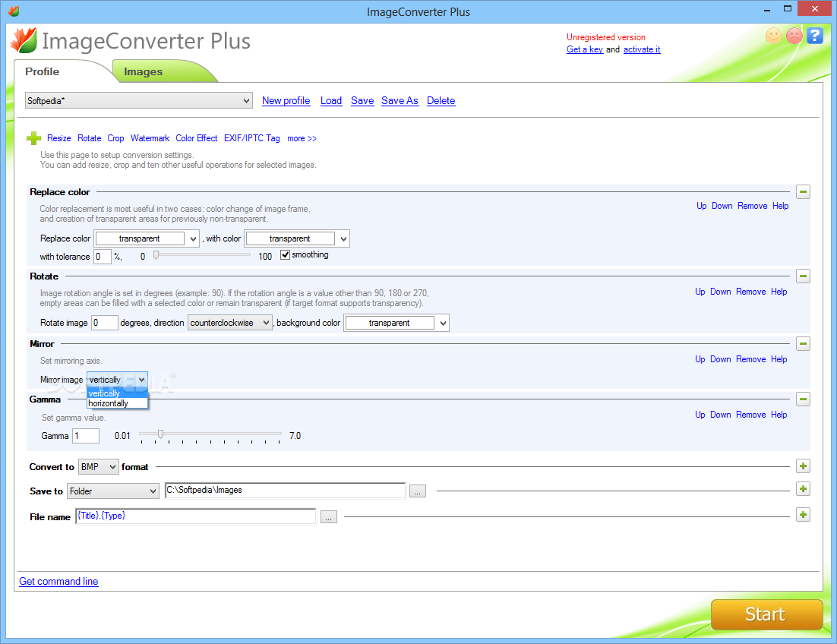Collapse the Rotate section
The image size is (837, 644).
[x=803, y=276]
